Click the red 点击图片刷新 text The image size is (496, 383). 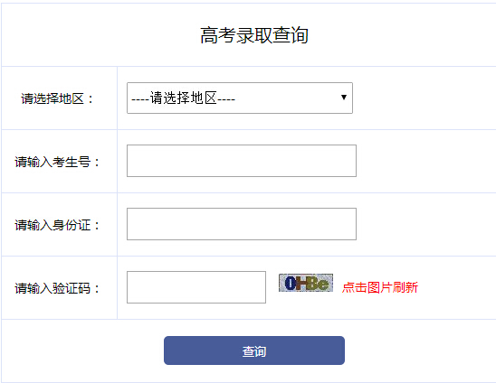[380, 287]
